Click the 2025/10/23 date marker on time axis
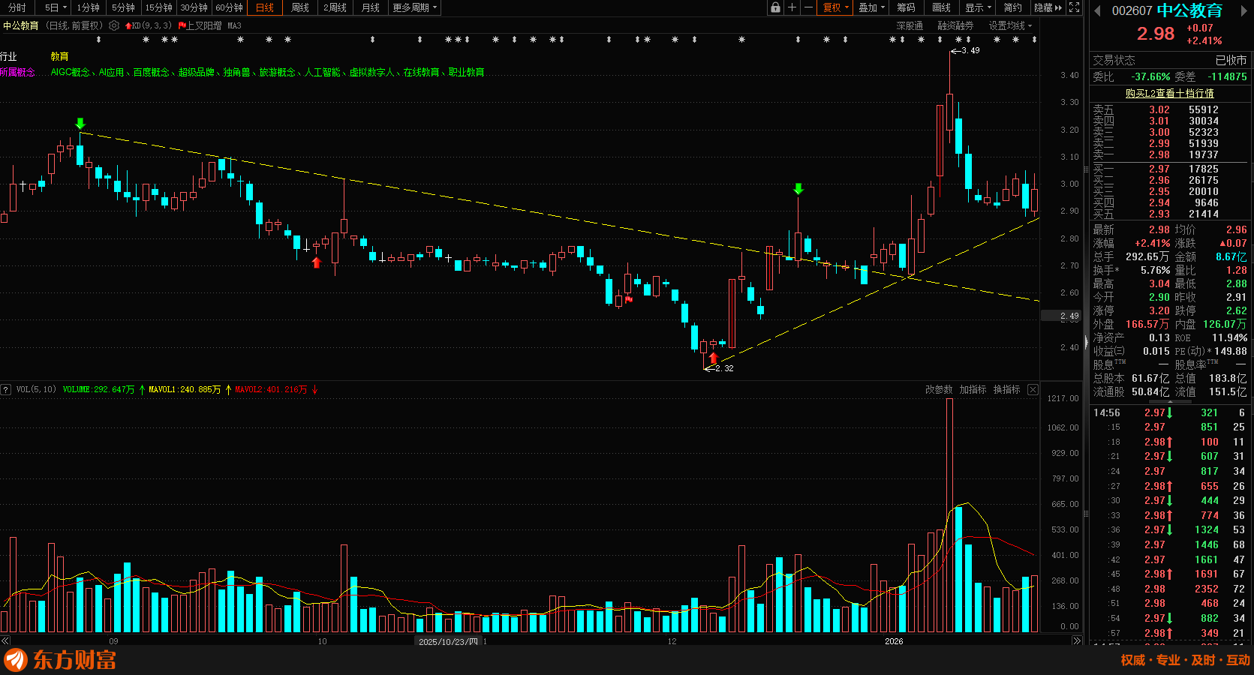The image size is (1254, 675). [447, 641]
